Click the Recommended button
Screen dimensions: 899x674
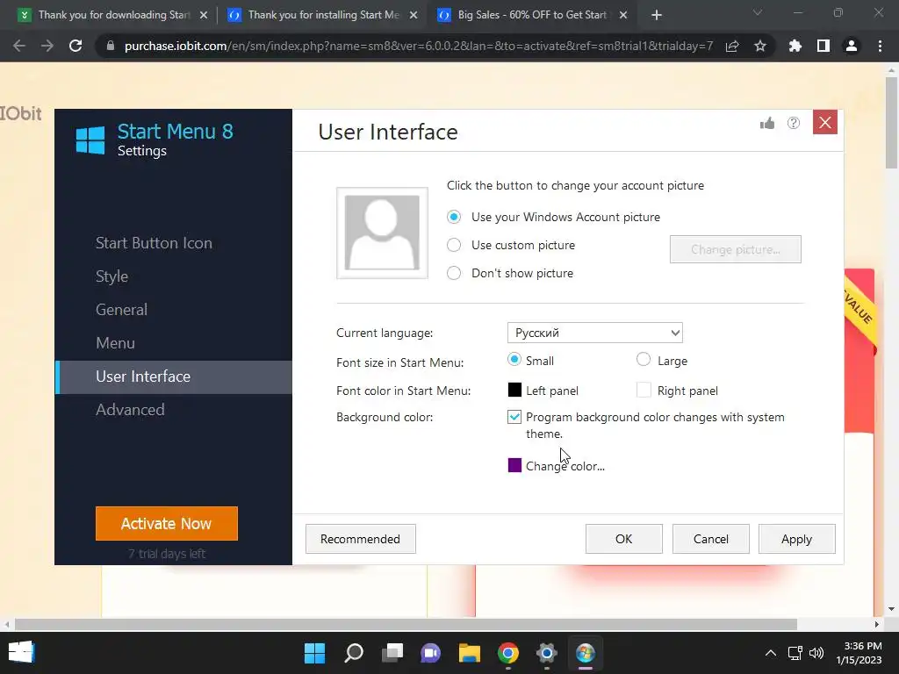tap(361, 539)
